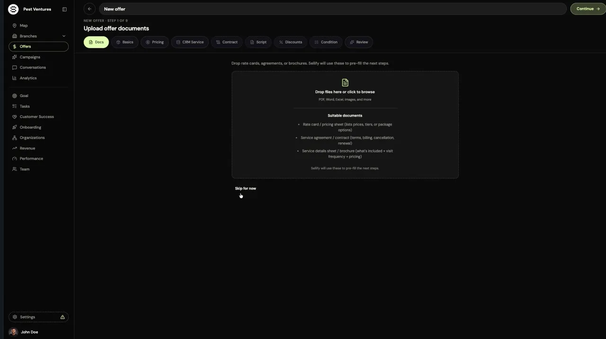
Task: Open the Pest Ventures workspace logo
Action: point(13,9)
